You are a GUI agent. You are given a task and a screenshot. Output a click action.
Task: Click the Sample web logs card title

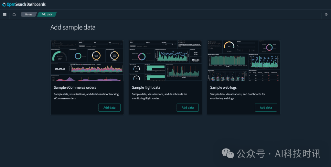(x=223, y=87)
